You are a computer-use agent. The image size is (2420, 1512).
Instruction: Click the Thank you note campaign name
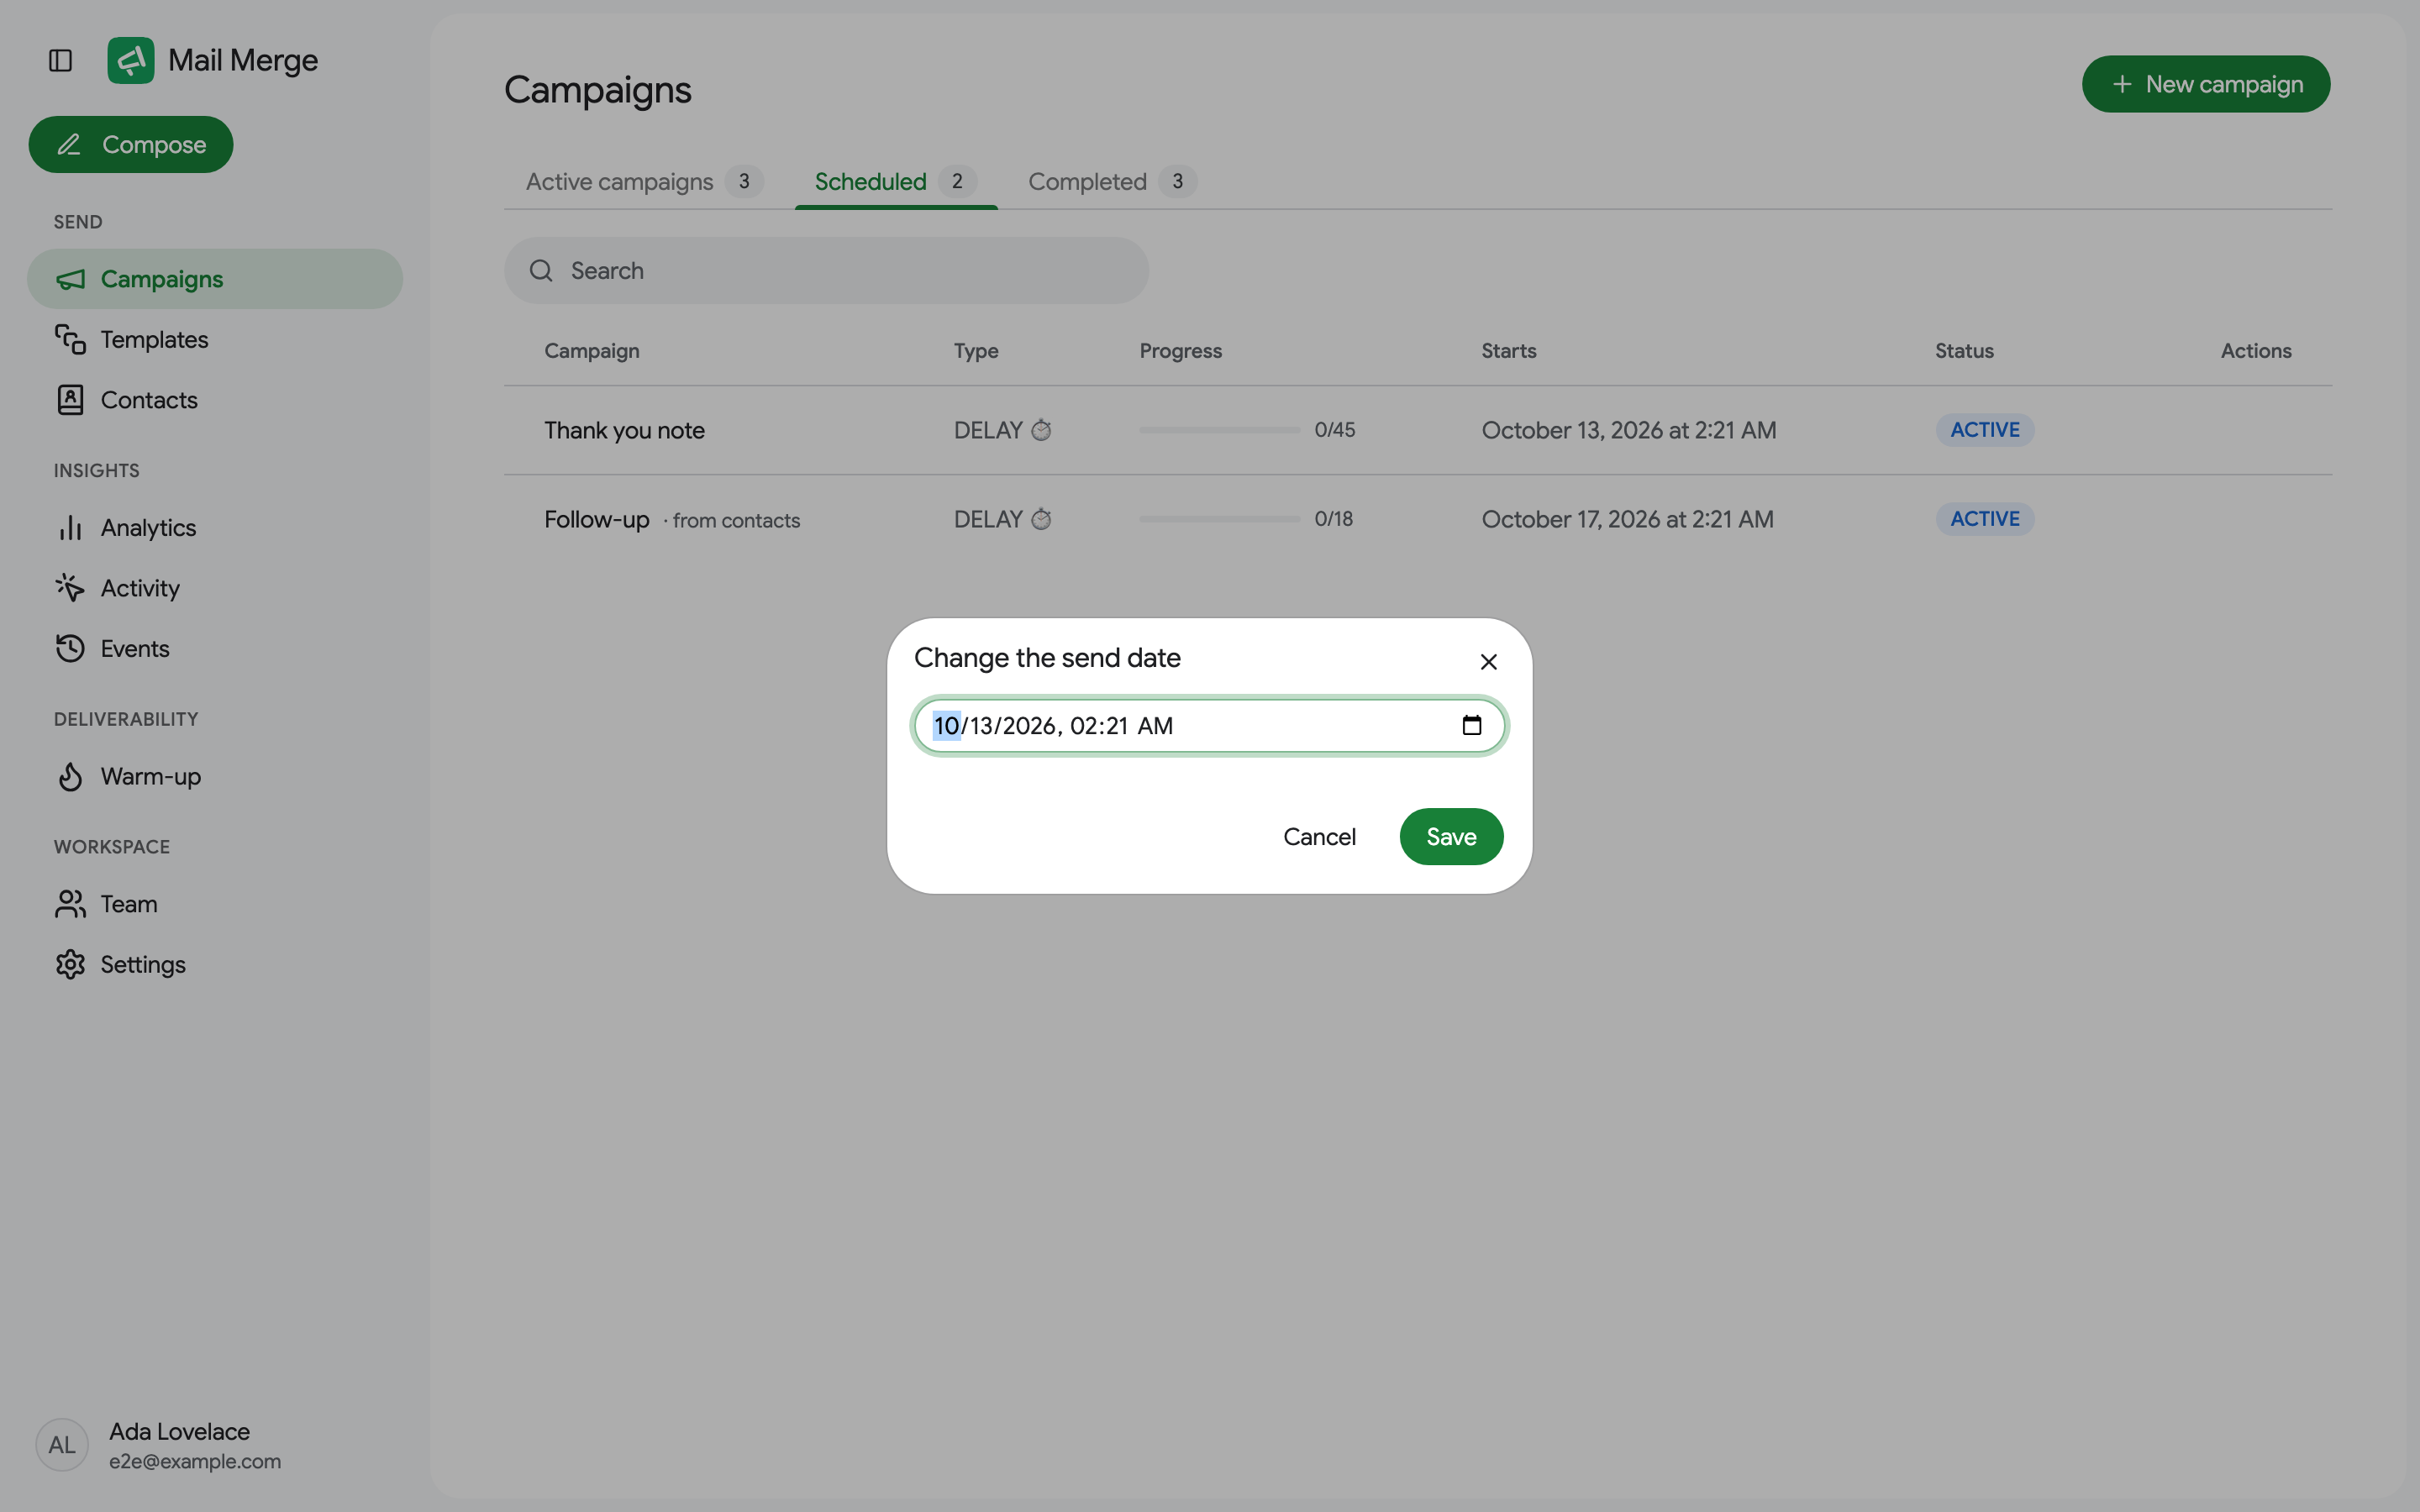pyautogui.click(x=624, y=430)
